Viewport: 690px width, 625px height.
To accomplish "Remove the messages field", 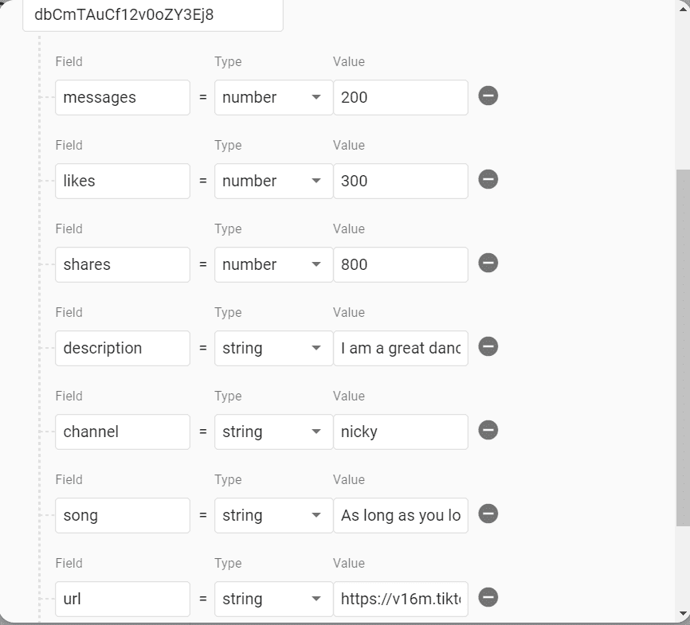I will click(488, 96).
